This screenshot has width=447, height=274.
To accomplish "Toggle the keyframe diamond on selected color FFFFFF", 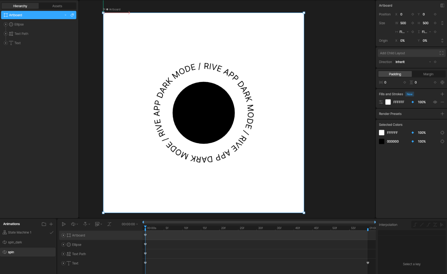I will pyautogui.click(x=413, y=133).
